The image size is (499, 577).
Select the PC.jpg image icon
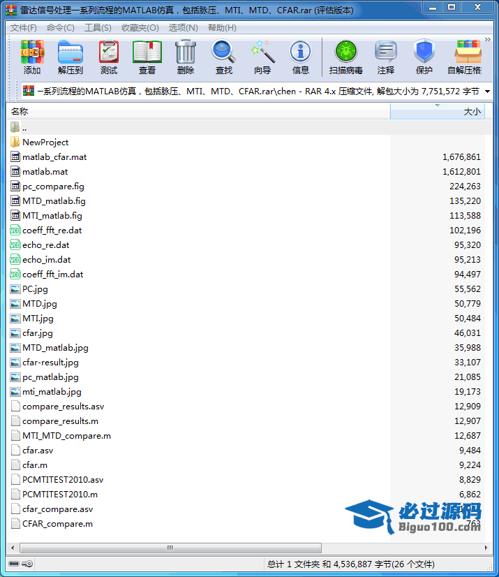tap(15, 289)
